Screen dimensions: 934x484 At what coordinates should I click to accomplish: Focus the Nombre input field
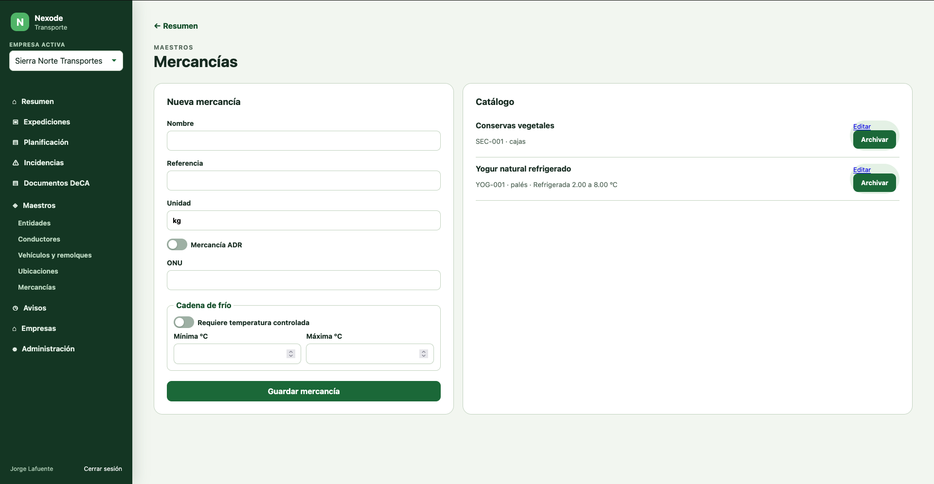pyautogui.click(x=304, y=140)
